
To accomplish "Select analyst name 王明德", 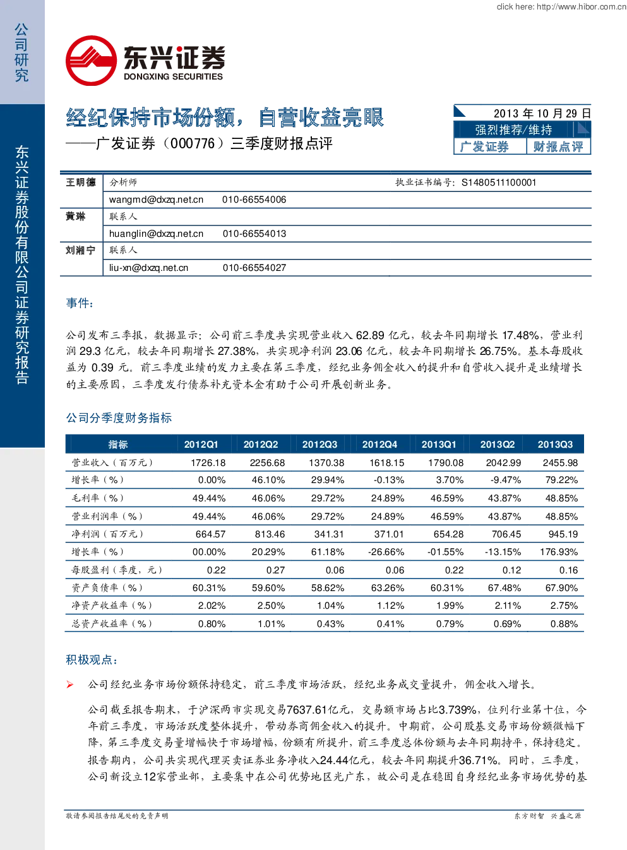I will 81,183.
